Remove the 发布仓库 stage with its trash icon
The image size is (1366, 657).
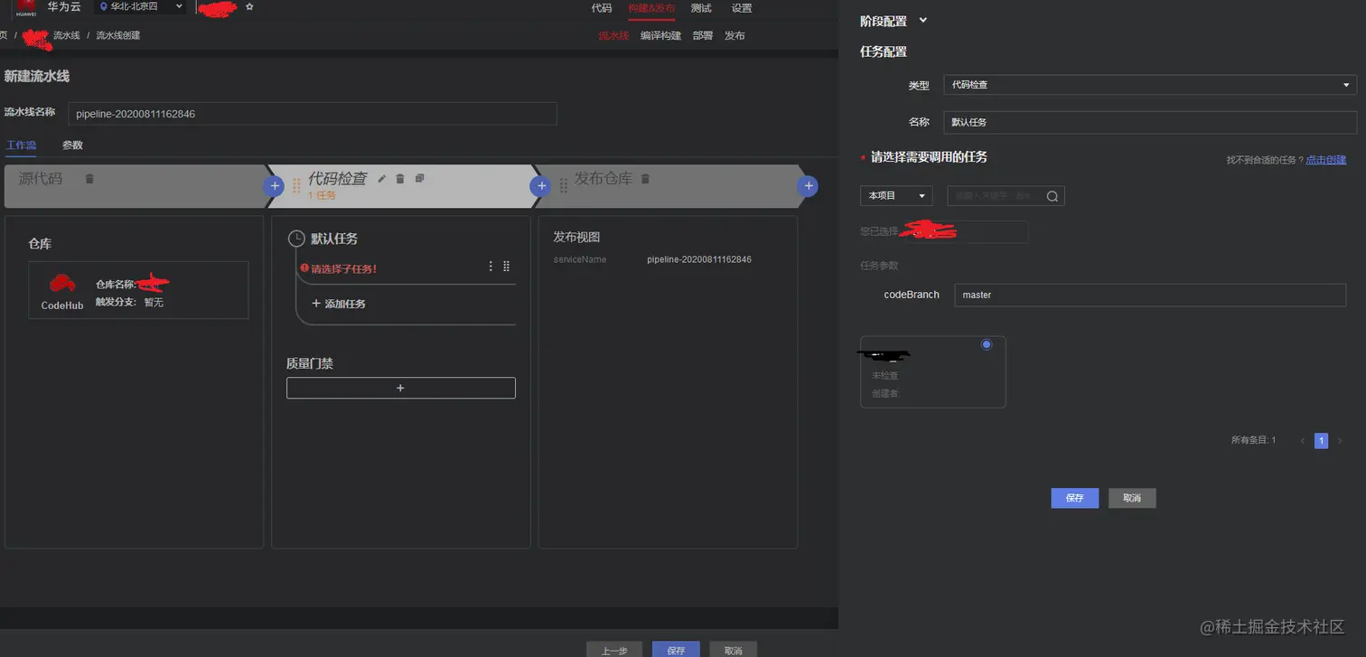(x=643, y=180)
